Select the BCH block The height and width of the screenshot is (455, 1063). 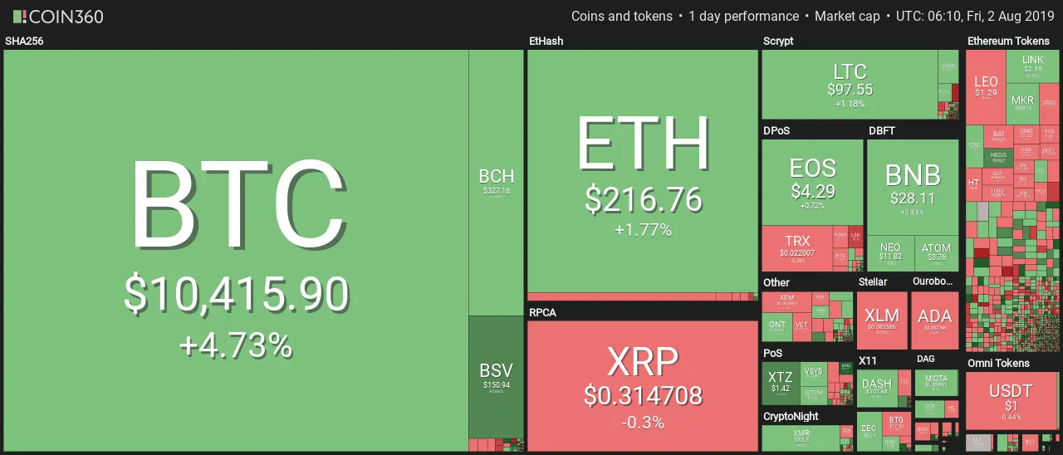[496, 183]
